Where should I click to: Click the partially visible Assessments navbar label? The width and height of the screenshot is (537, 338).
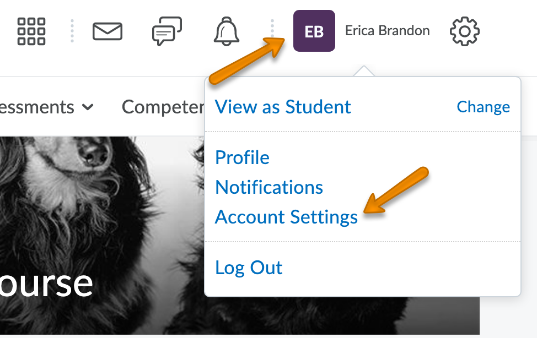click(x=37, y=107)
